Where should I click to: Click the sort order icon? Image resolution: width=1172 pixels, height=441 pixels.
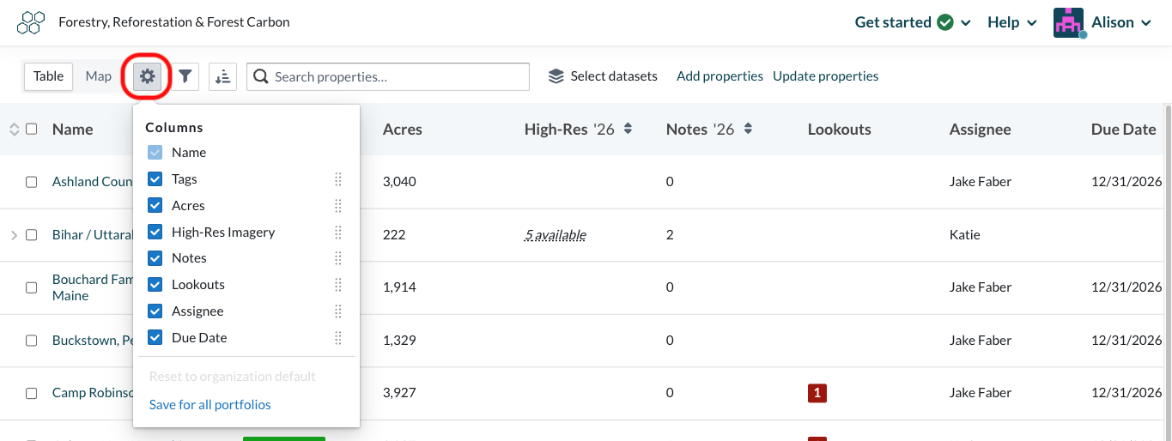[222, 76]
